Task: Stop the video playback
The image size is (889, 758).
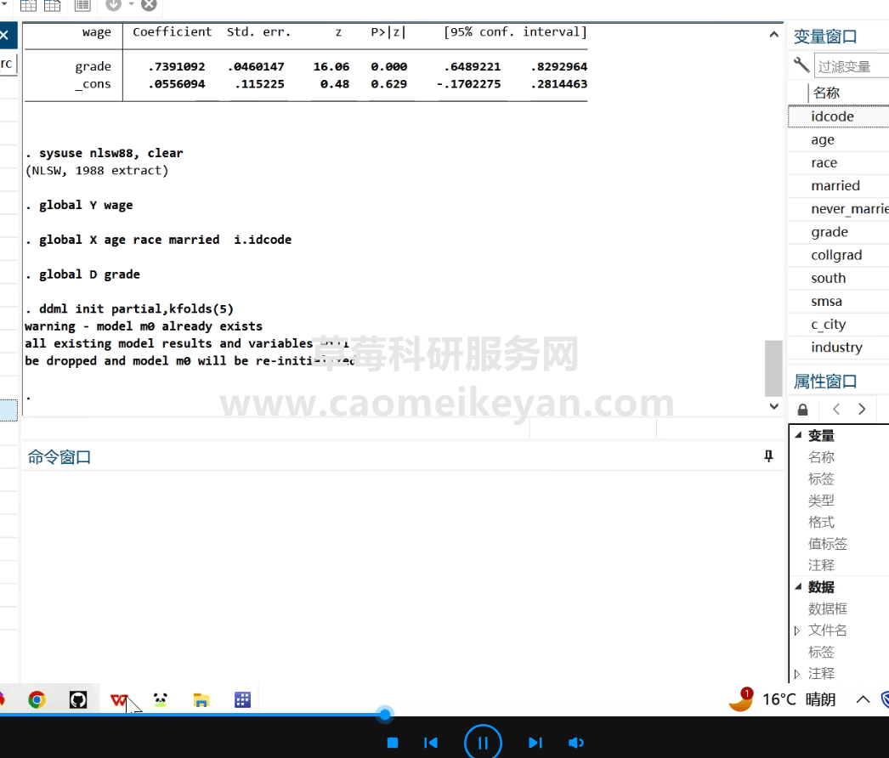Action: (393, 743)
